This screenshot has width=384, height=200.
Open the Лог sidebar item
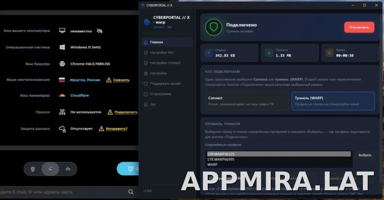(167, 104)
